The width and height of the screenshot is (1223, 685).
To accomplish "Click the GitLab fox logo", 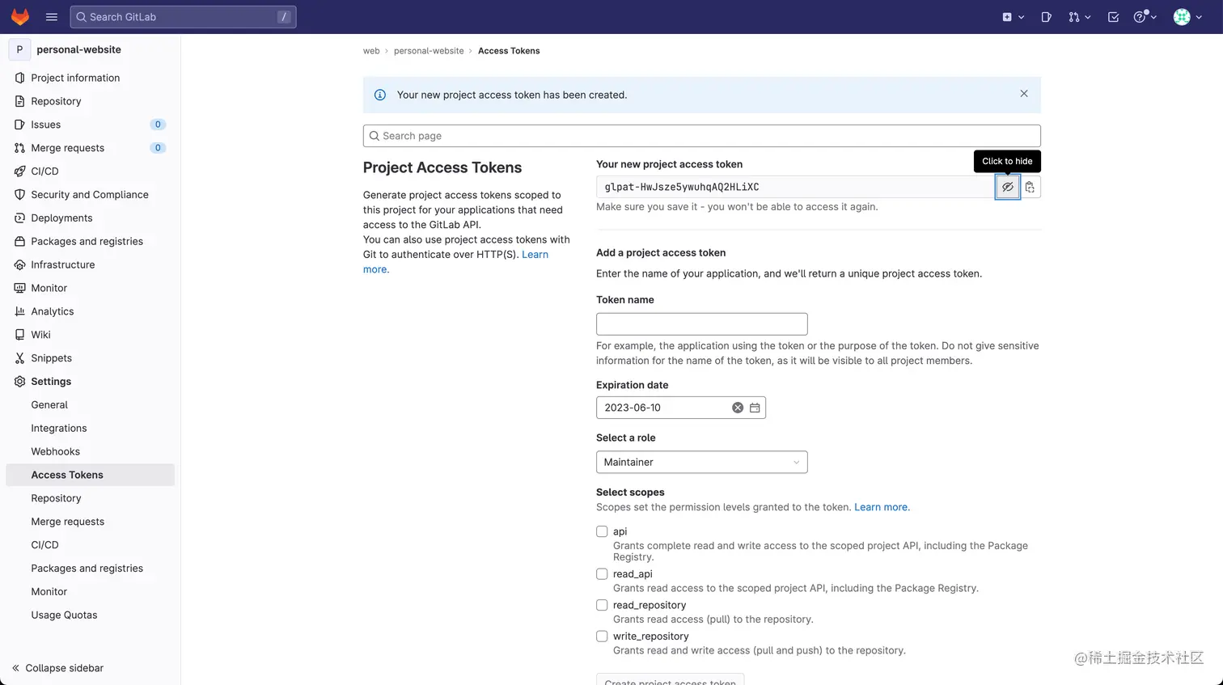I will point(20,17).
